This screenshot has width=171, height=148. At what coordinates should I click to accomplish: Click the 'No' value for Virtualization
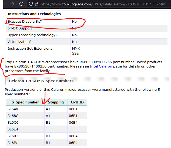74,42
